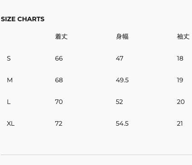This screenshot has width=192, height=165.
Task: Click the M size row label
Action: click(10, 80)
